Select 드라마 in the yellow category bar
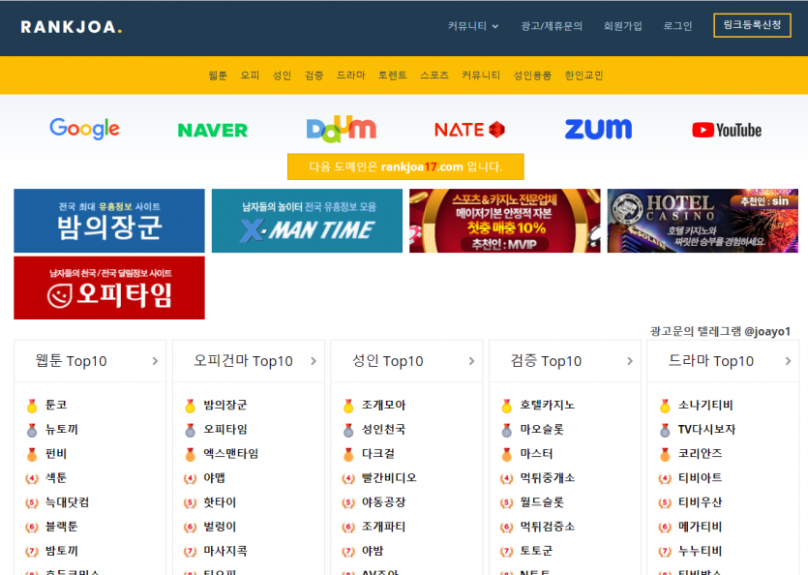Image resolution: width=808 pixels, height=575 pixels. (351, 76)
